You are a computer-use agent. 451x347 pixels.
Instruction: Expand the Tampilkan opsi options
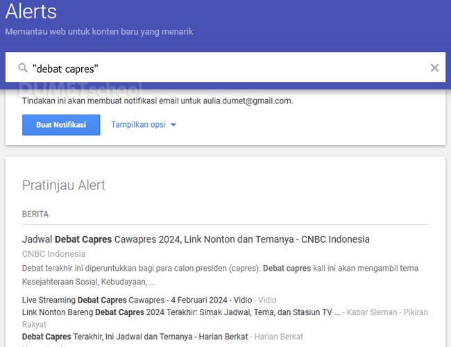click(x=143, y=125)
